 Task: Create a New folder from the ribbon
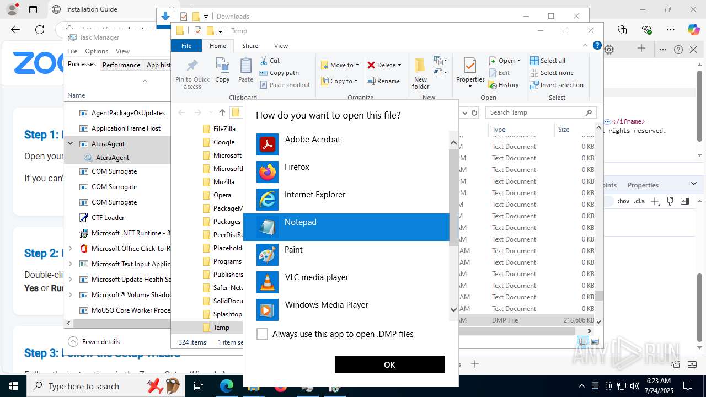420,73
